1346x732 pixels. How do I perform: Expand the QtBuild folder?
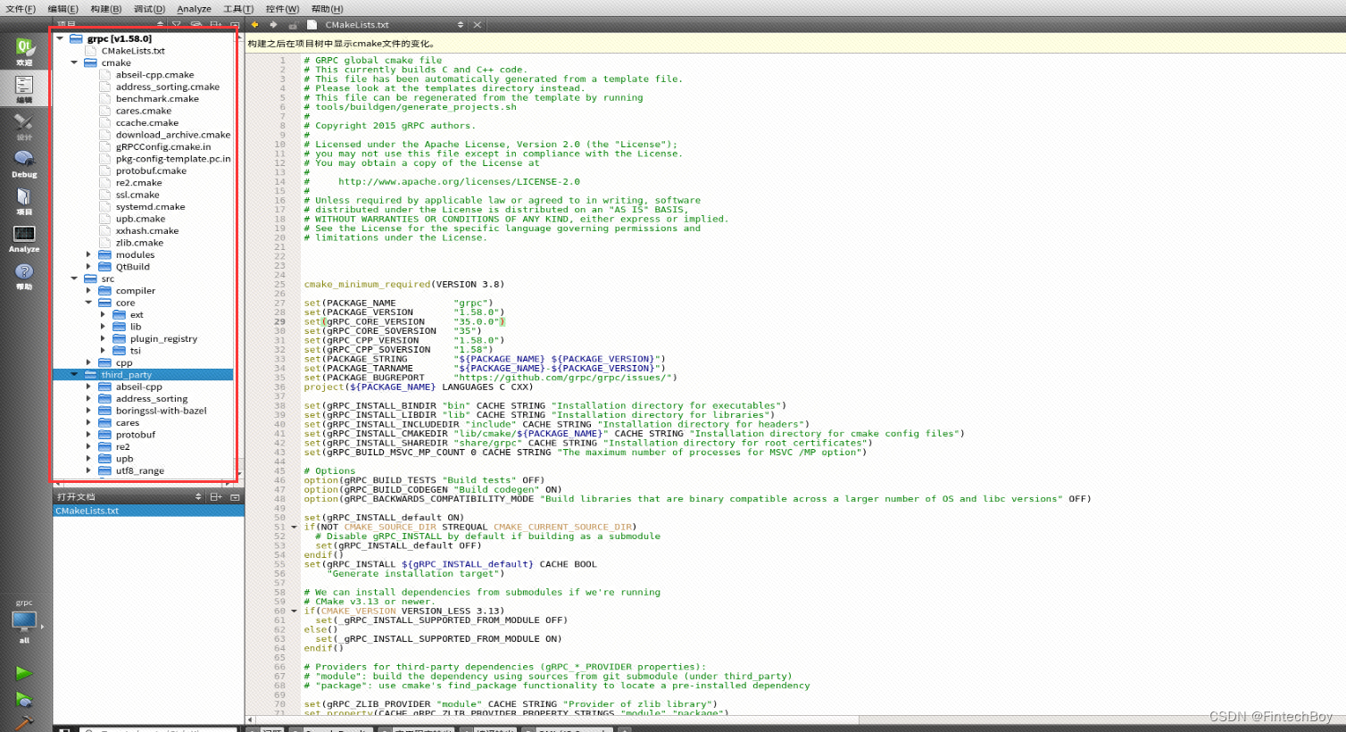[x=88, y=266]
